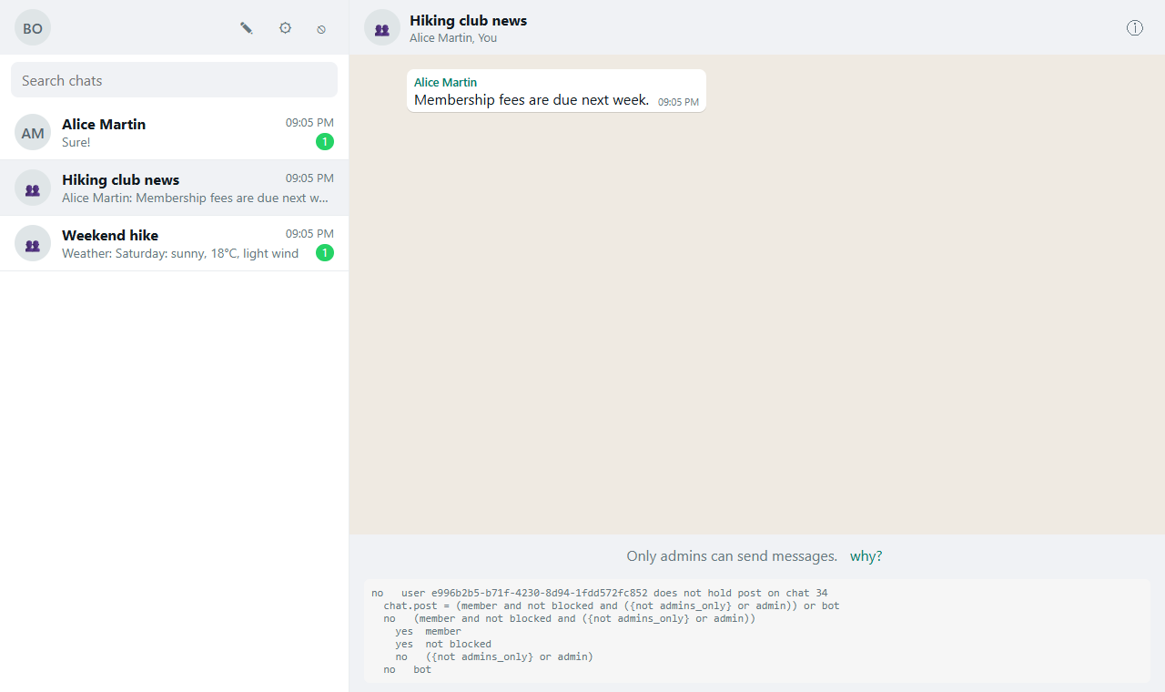Image resolution: width=1165 pixels, height=692 pixels.
Task: Start a new chat with pencil icon
Action: point(247,28)
